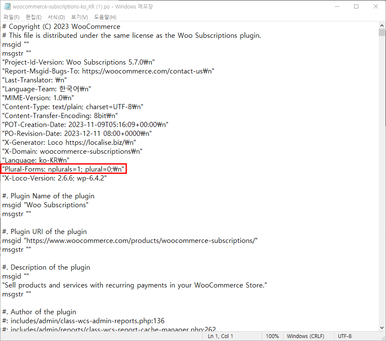Viewport: 386px width, 341px height.
Task: Click the msgid woocommerce.com/products URL line
Action: (x=130, y=240)
